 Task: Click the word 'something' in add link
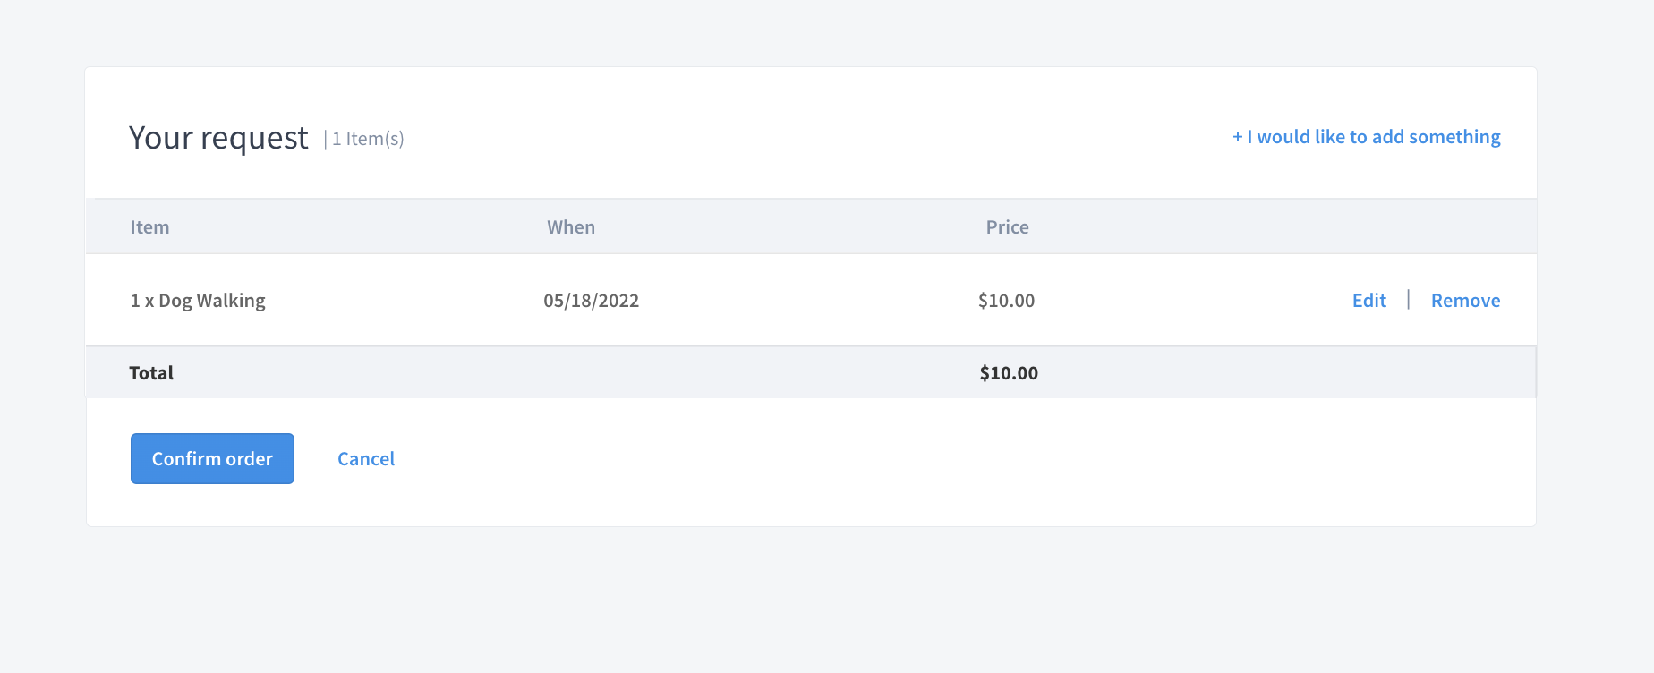[x=1454, y=137]
